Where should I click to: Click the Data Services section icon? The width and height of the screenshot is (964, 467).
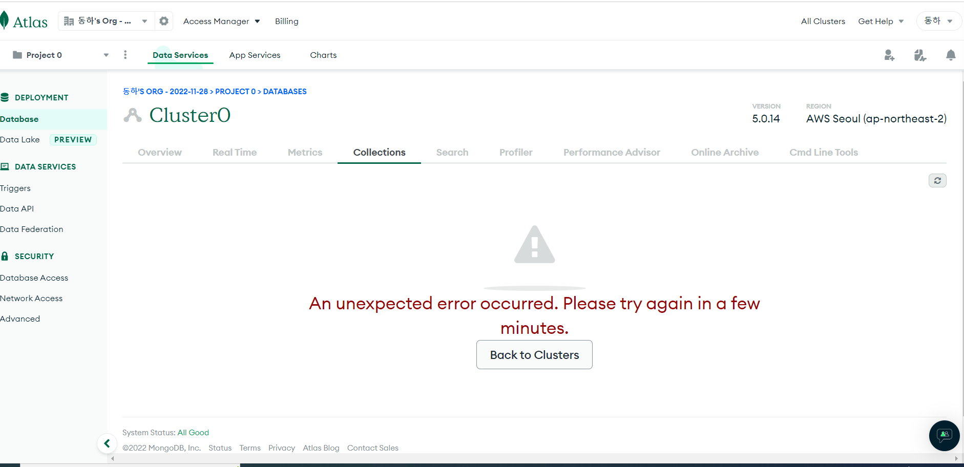click(x=5, y=166)
